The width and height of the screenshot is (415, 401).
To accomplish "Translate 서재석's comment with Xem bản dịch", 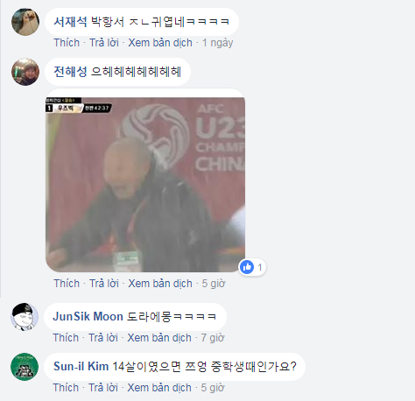I will click(160, 43).
